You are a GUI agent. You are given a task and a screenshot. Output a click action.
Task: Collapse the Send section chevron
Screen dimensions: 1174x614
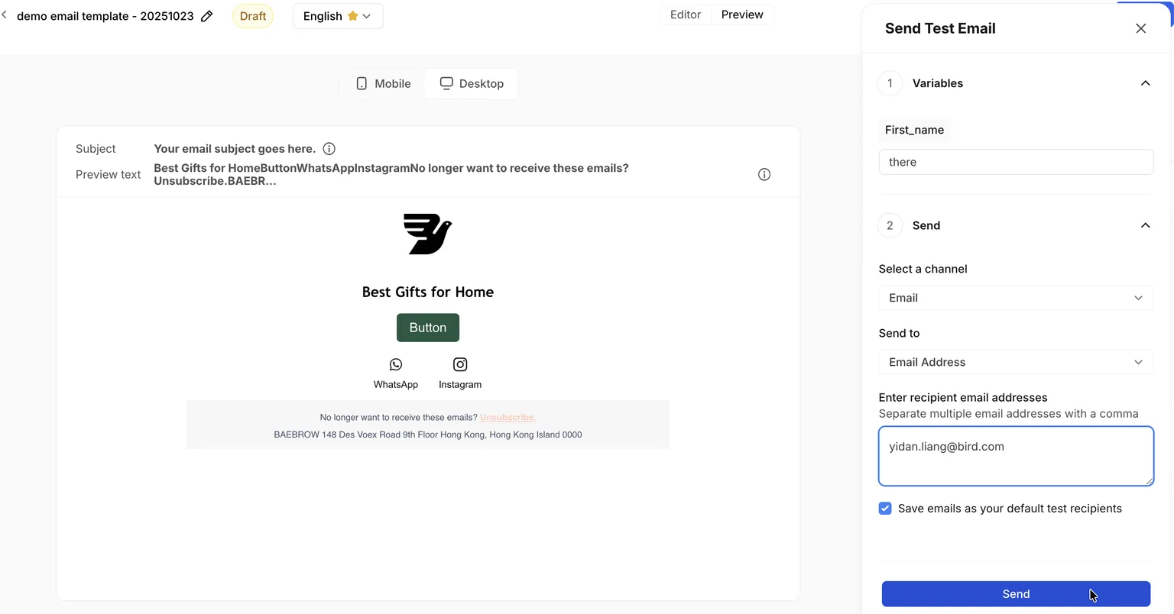[x=1145, y=225]
